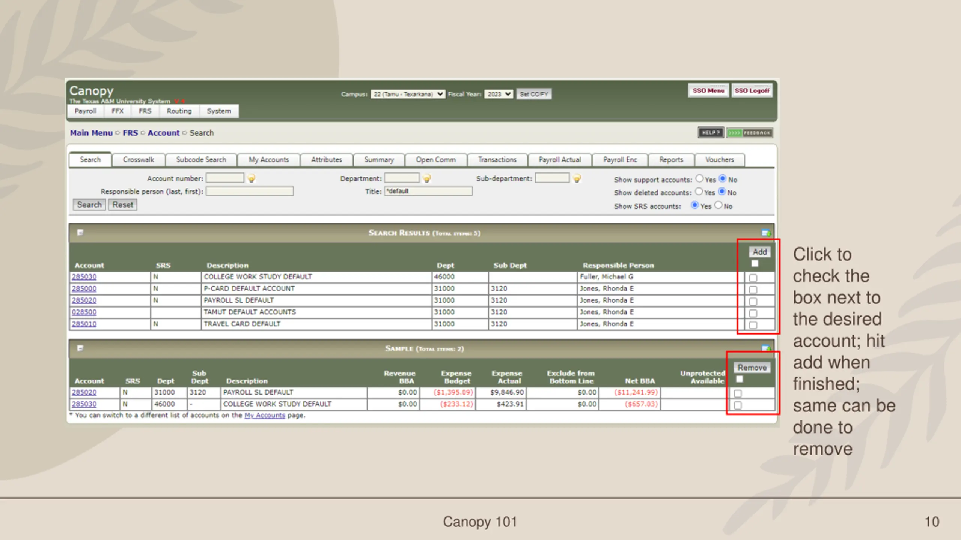Viewport: 961px width, 540px height.
Task: Select No for Show SRS accounts
Action: tap(718, 205)
